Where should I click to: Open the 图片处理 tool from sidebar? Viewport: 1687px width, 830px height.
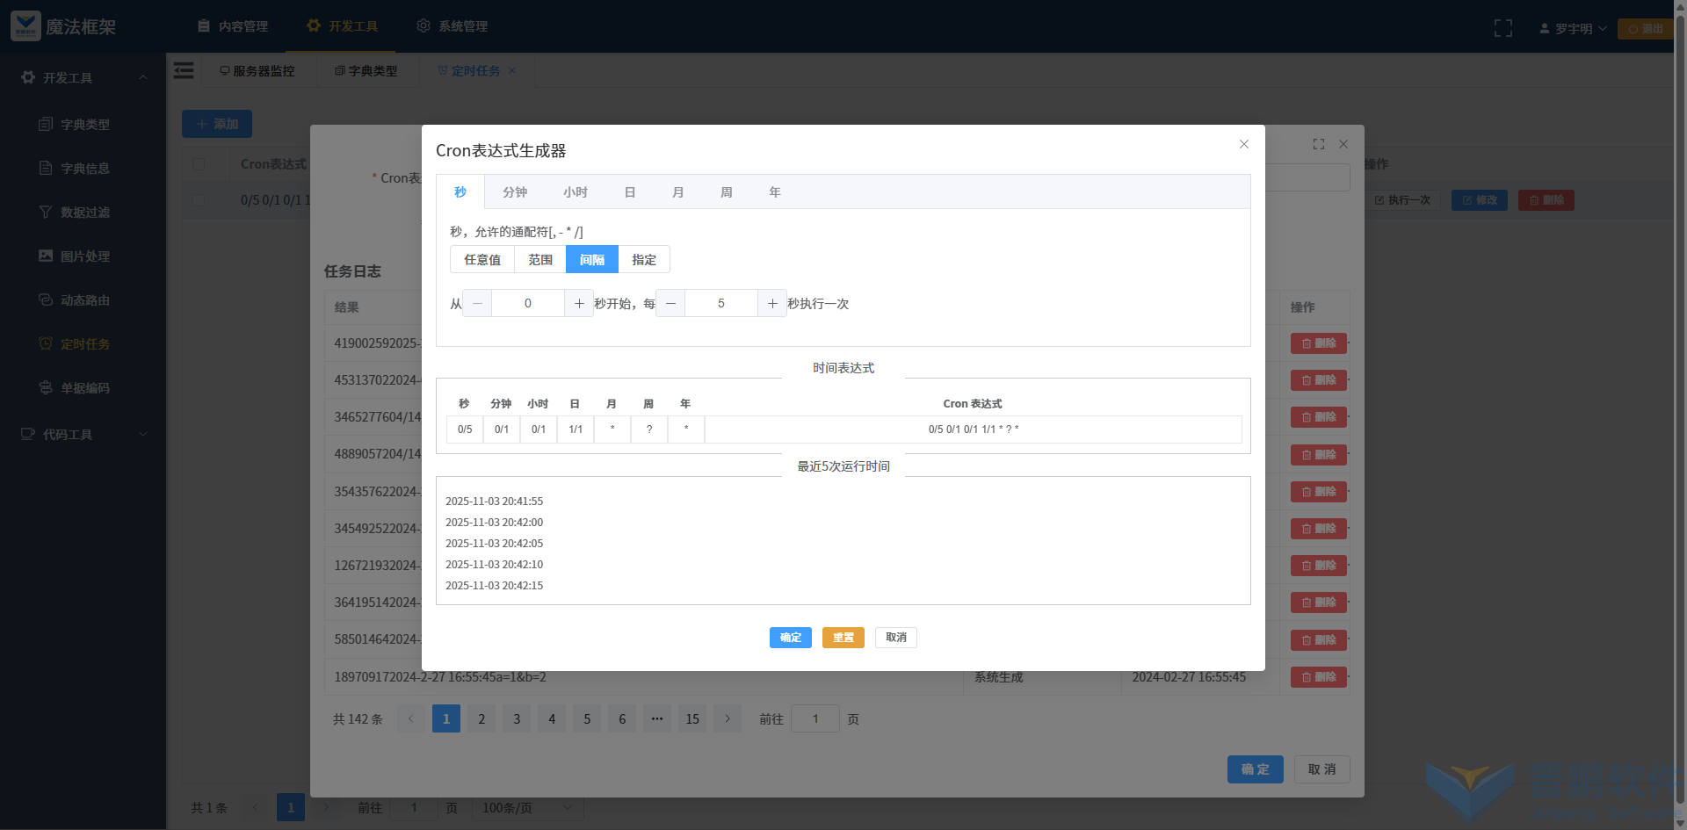coord(86,256)
